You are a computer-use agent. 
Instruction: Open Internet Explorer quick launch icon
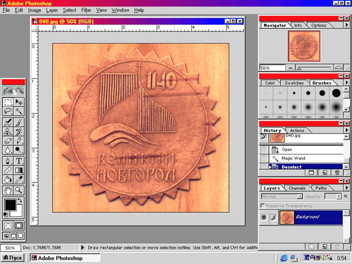tap(284, 258)
